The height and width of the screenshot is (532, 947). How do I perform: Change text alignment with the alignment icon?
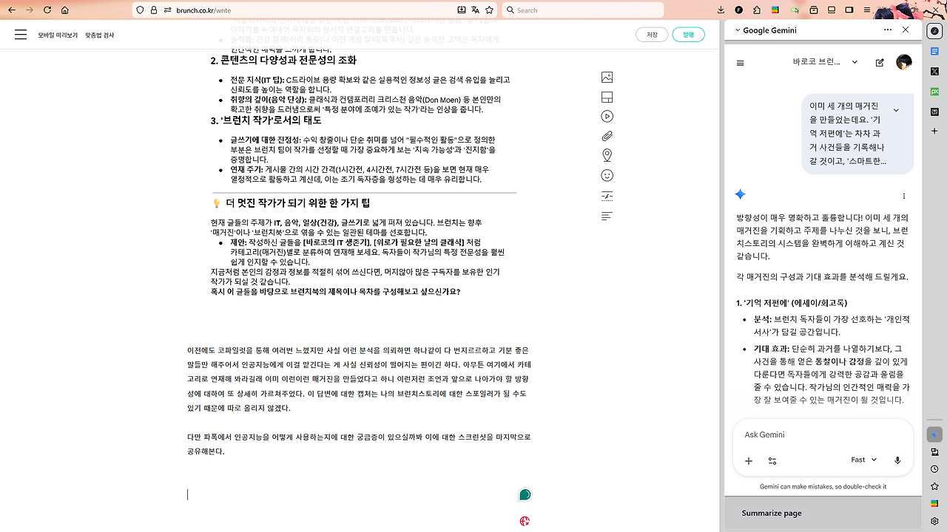tap(607, 215)
